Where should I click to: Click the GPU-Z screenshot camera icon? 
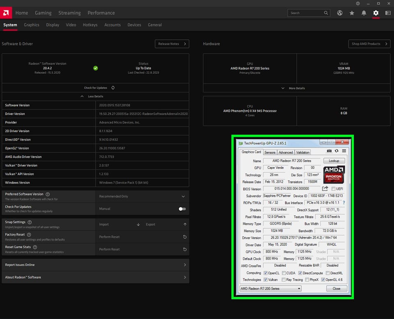pyautogui.click(x=329, y=151)
